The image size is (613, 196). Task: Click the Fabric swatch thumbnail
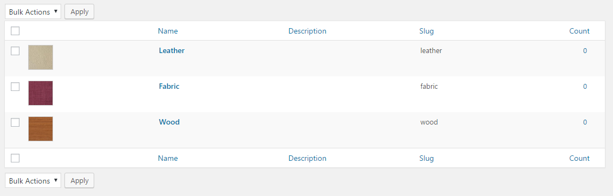(41, 93)
